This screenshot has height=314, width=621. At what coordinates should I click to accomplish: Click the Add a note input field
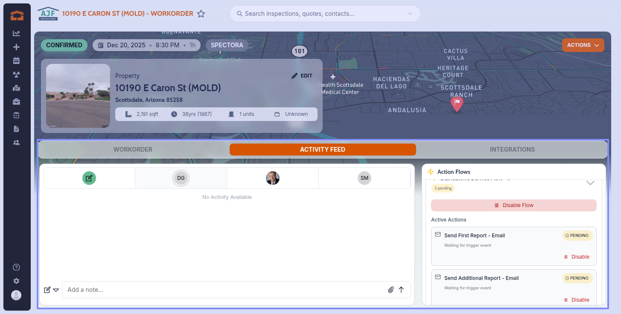point(224,290)
